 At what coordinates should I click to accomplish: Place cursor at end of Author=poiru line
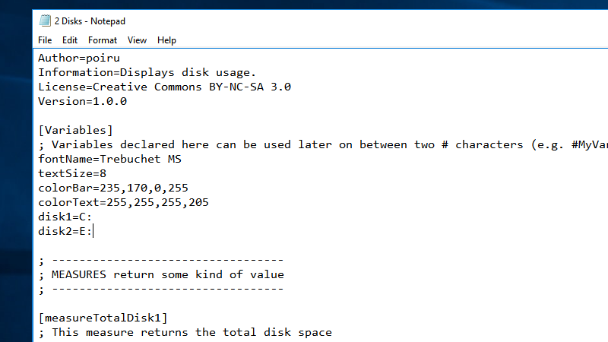121,59
